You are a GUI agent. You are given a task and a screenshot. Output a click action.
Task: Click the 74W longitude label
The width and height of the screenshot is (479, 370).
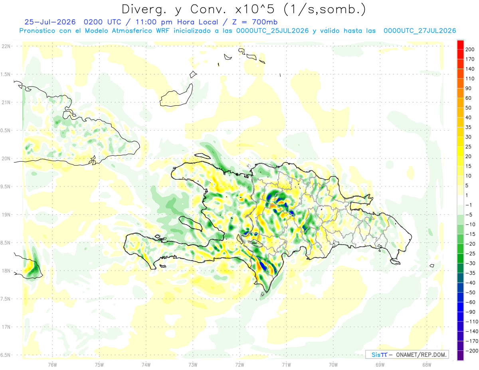point(146,364)
